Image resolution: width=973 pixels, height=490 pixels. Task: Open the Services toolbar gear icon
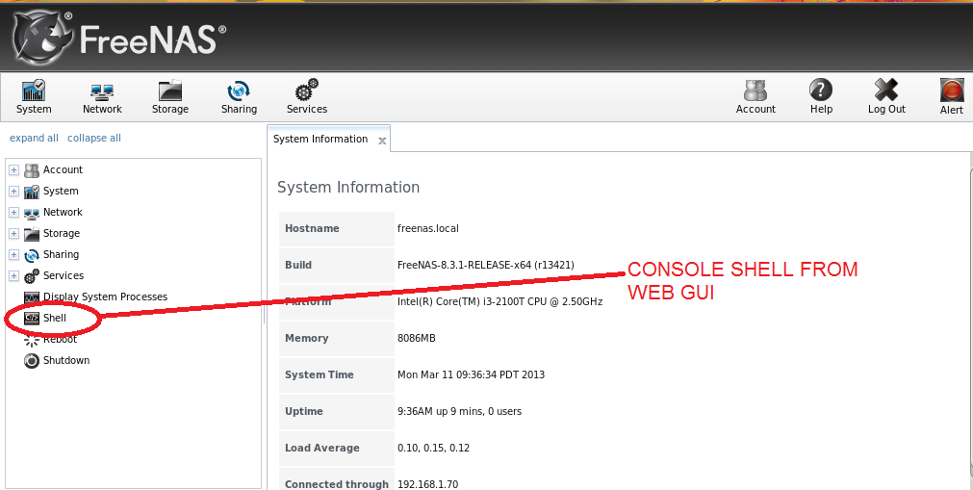point(307,90)
